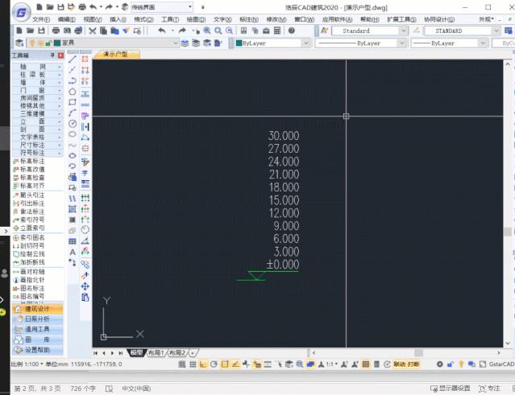Screen dimensions: 515x395
Task: Click the Save icon in quick access bar
Action: coord(60,7)
